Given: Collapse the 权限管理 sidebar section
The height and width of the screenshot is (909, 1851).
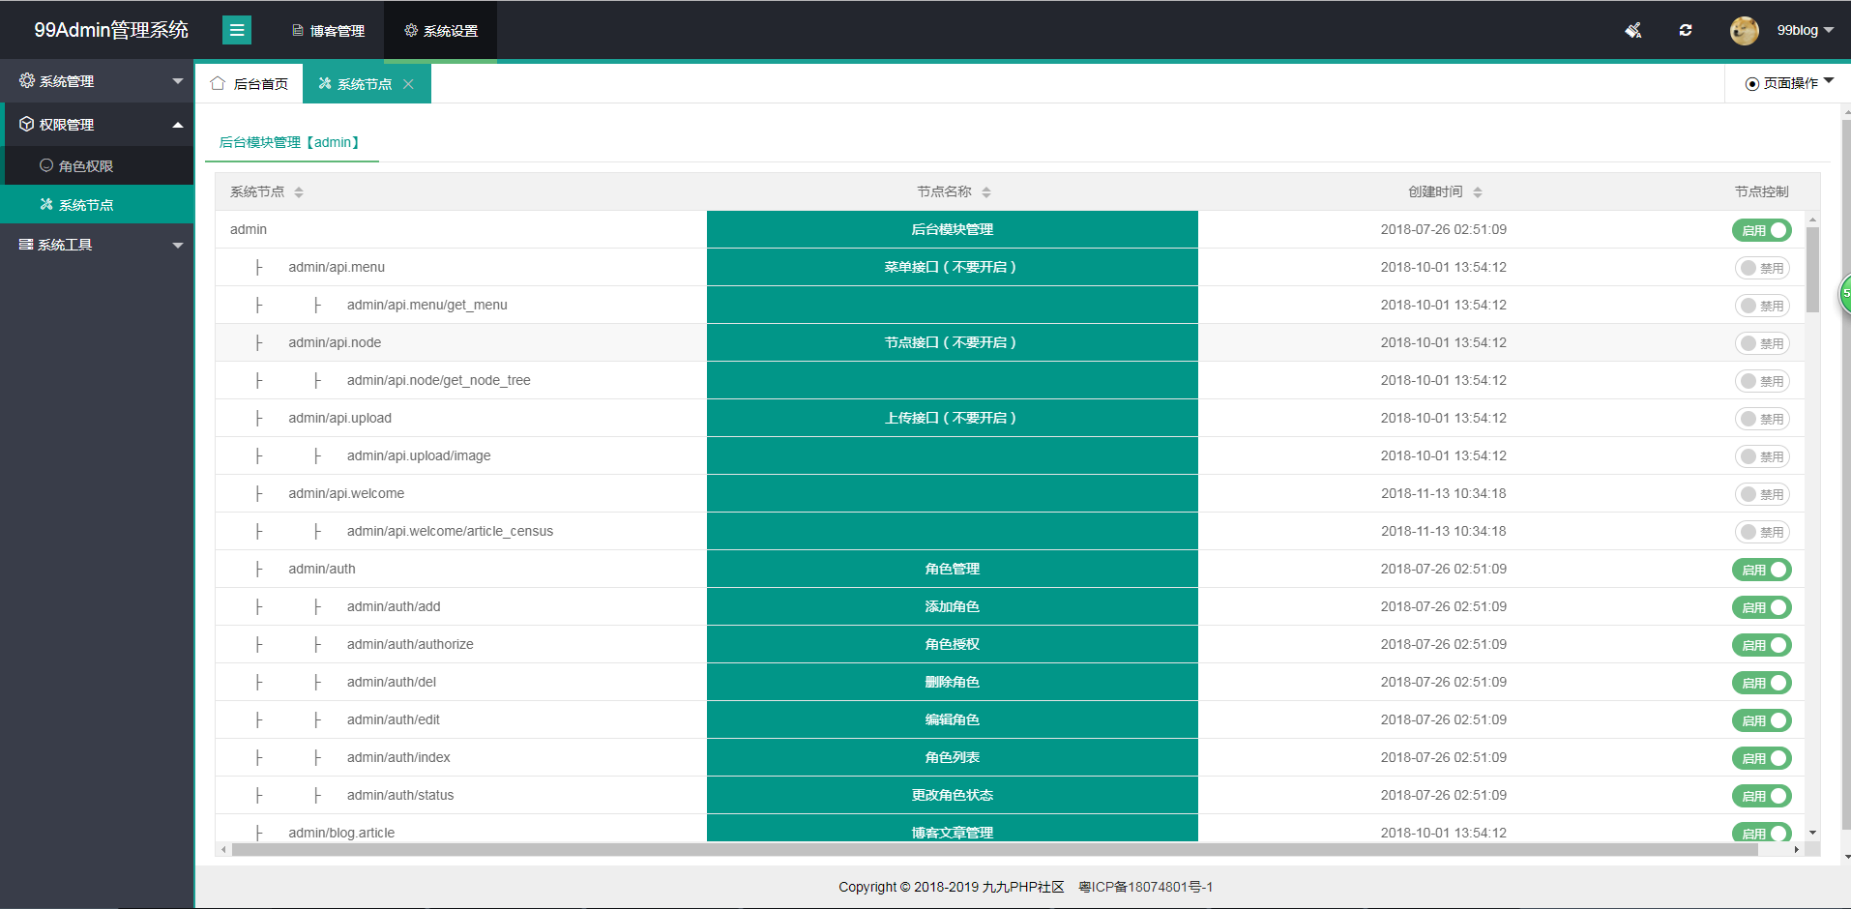Looking at the screenshot, I should 97,125.
